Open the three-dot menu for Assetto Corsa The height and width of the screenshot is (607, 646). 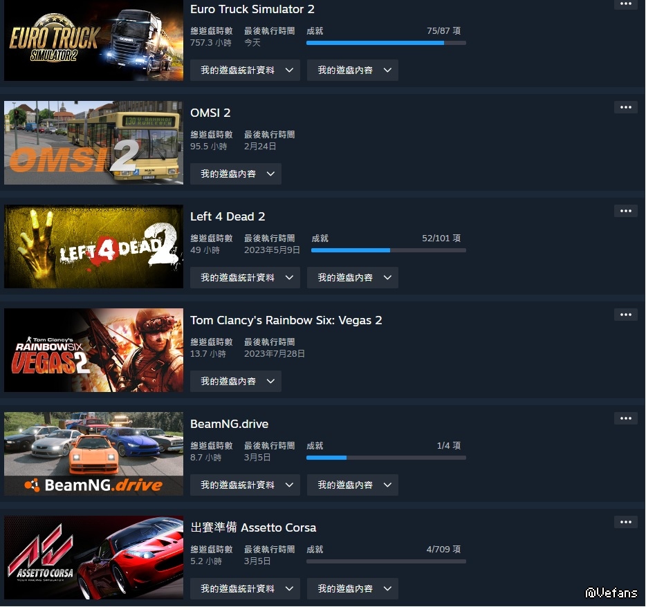pos(625,523)
